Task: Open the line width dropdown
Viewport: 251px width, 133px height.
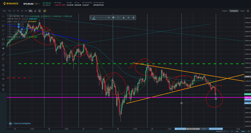Action: click(x=104, y=18)
